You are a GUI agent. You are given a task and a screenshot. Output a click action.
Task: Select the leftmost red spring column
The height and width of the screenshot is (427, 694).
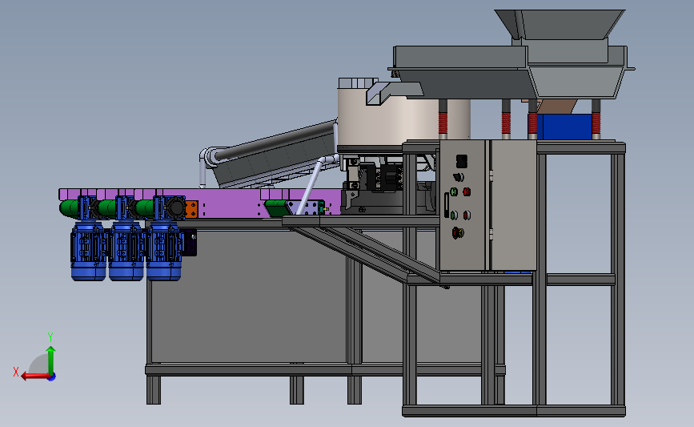443,123
